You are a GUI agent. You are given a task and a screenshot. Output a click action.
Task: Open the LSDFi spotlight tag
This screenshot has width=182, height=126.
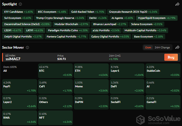tap(13, 30)
